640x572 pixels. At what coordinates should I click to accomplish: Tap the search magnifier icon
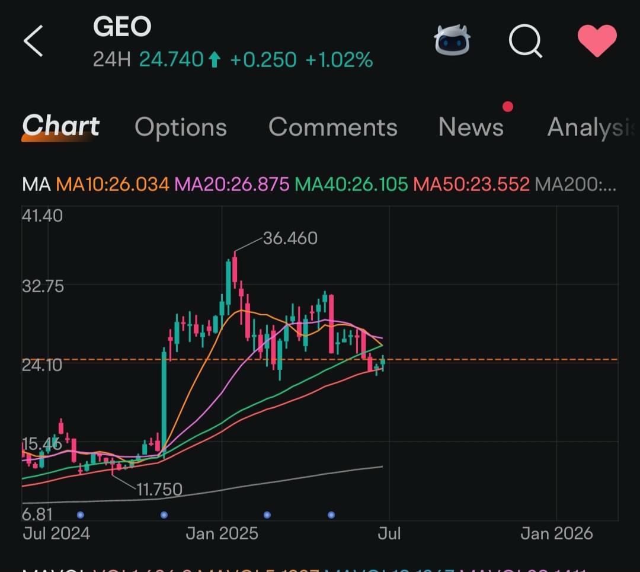(x=525, y=41)
